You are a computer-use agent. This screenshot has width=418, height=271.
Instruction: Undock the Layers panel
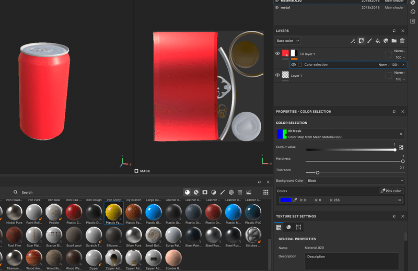click(x=394, y=31)
